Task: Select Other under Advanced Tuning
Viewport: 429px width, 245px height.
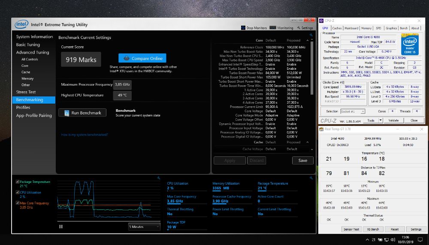Action: click(25, 85)
